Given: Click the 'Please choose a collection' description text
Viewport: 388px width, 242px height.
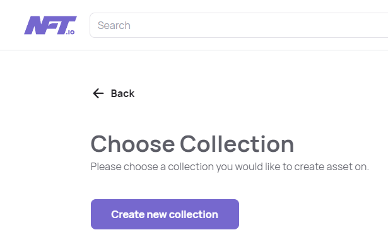Looking at the screenshot, I should pos(230,166).
